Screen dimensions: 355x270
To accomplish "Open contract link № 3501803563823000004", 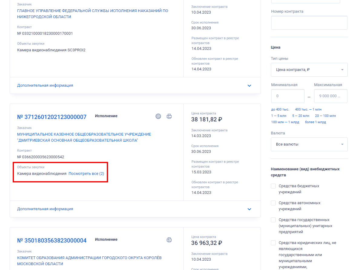I will 52,240.
